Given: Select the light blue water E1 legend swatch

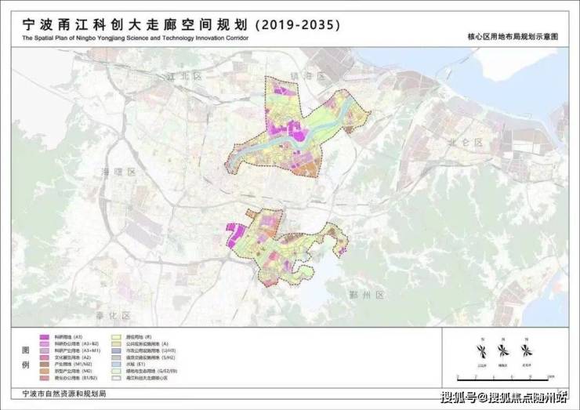Looking at the screenshot, I should click(x=116, y=364).
